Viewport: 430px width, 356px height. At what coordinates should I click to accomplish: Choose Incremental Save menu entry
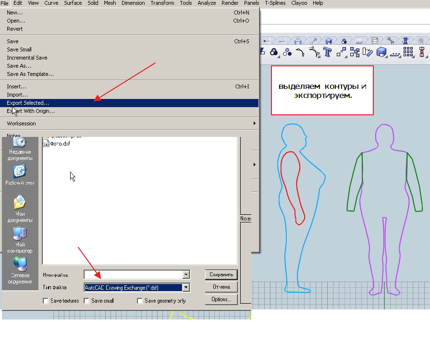coord(129,58)
